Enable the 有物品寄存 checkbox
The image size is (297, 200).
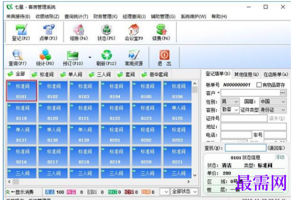click(259, 85)
